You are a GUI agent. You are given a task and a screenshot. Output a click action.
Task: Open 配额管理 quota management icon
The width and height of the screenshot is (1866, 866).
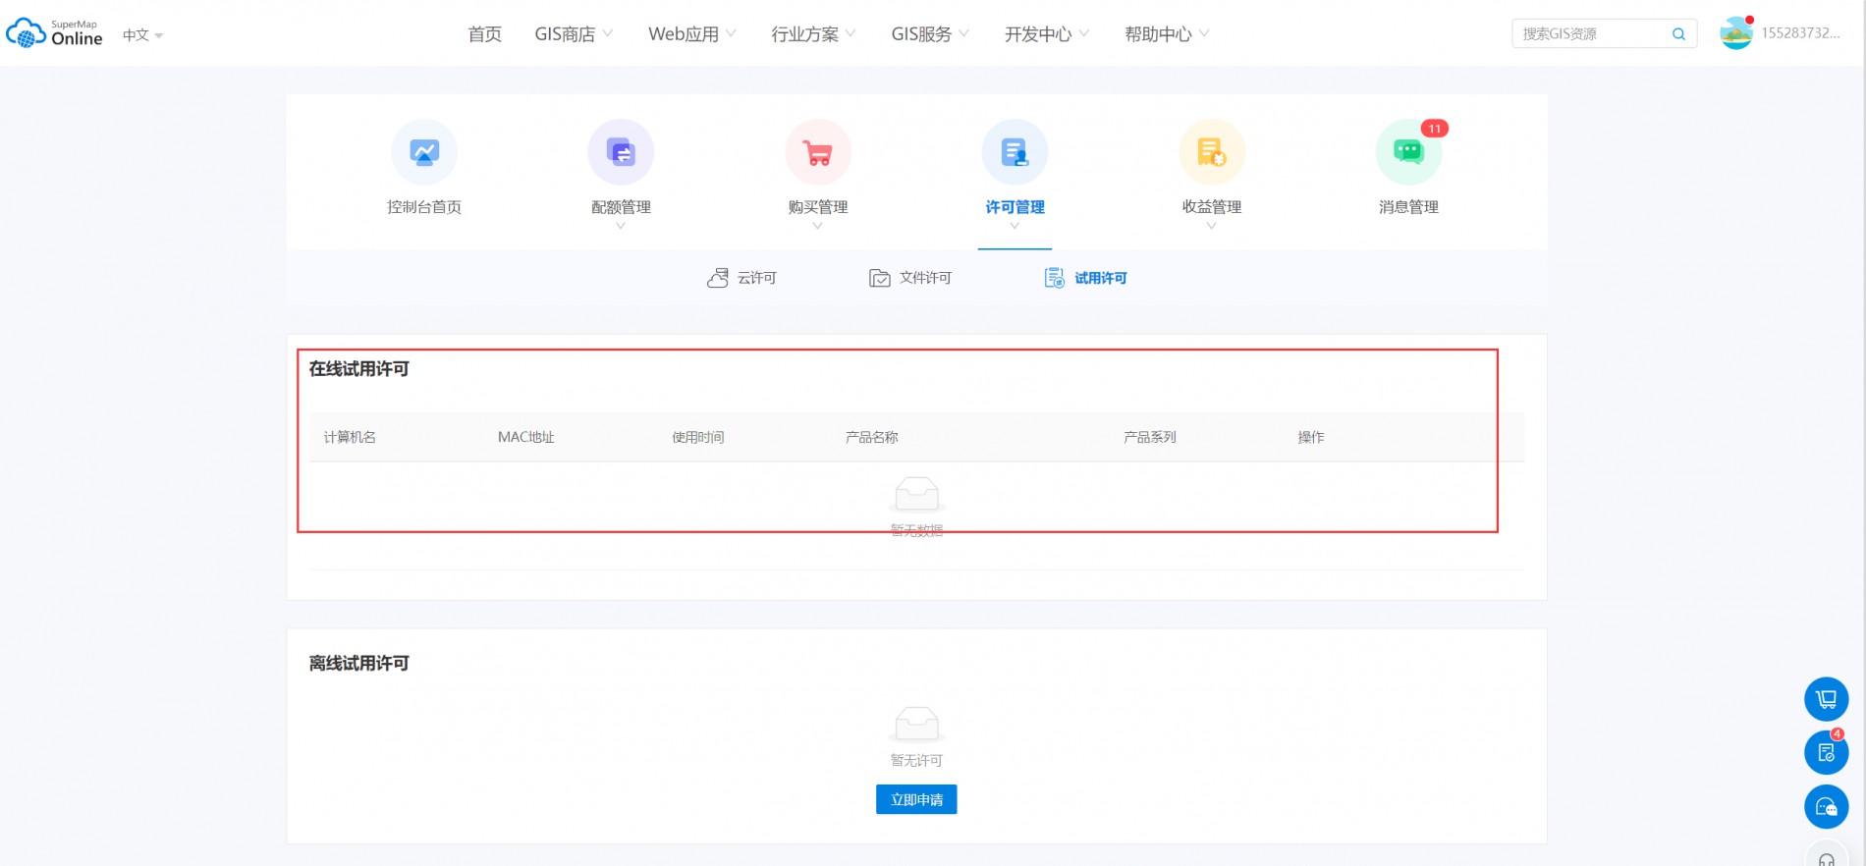pyautogui.click(x=621, y=152)
